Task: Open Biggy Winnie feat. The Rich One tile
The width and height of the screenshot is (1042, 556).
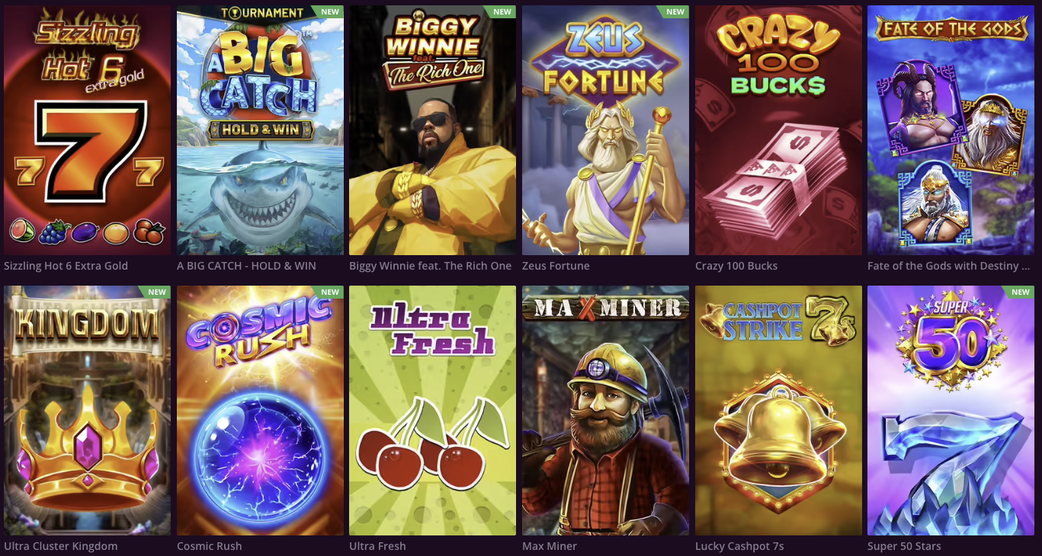Action: (432, 130)
